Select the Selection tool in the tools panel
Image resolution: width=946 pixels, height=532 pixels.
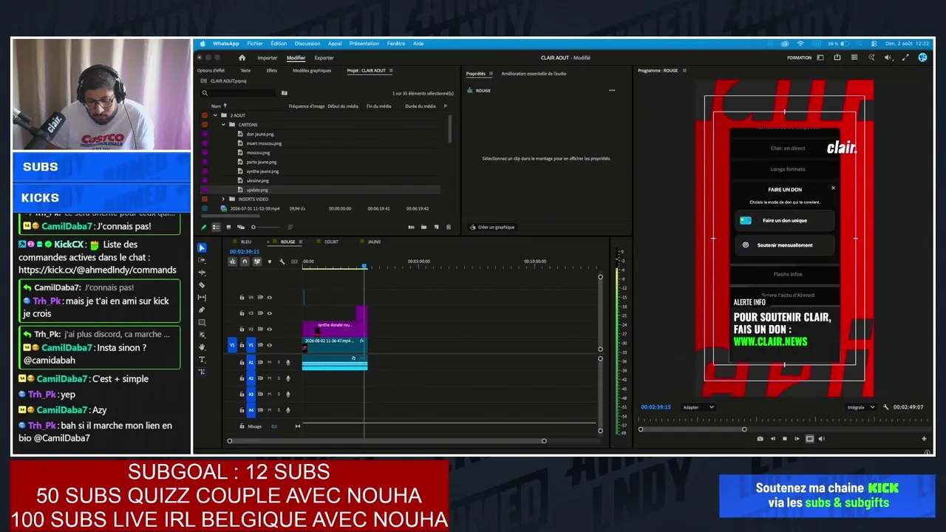pyautogui.click(x=202, y=248)
